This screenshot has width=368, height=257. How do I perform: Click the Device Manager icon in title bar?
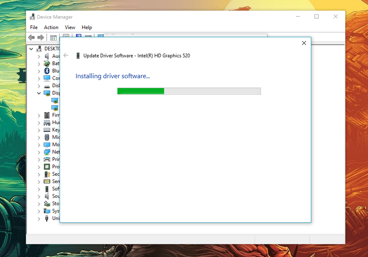tap(32, 17)
